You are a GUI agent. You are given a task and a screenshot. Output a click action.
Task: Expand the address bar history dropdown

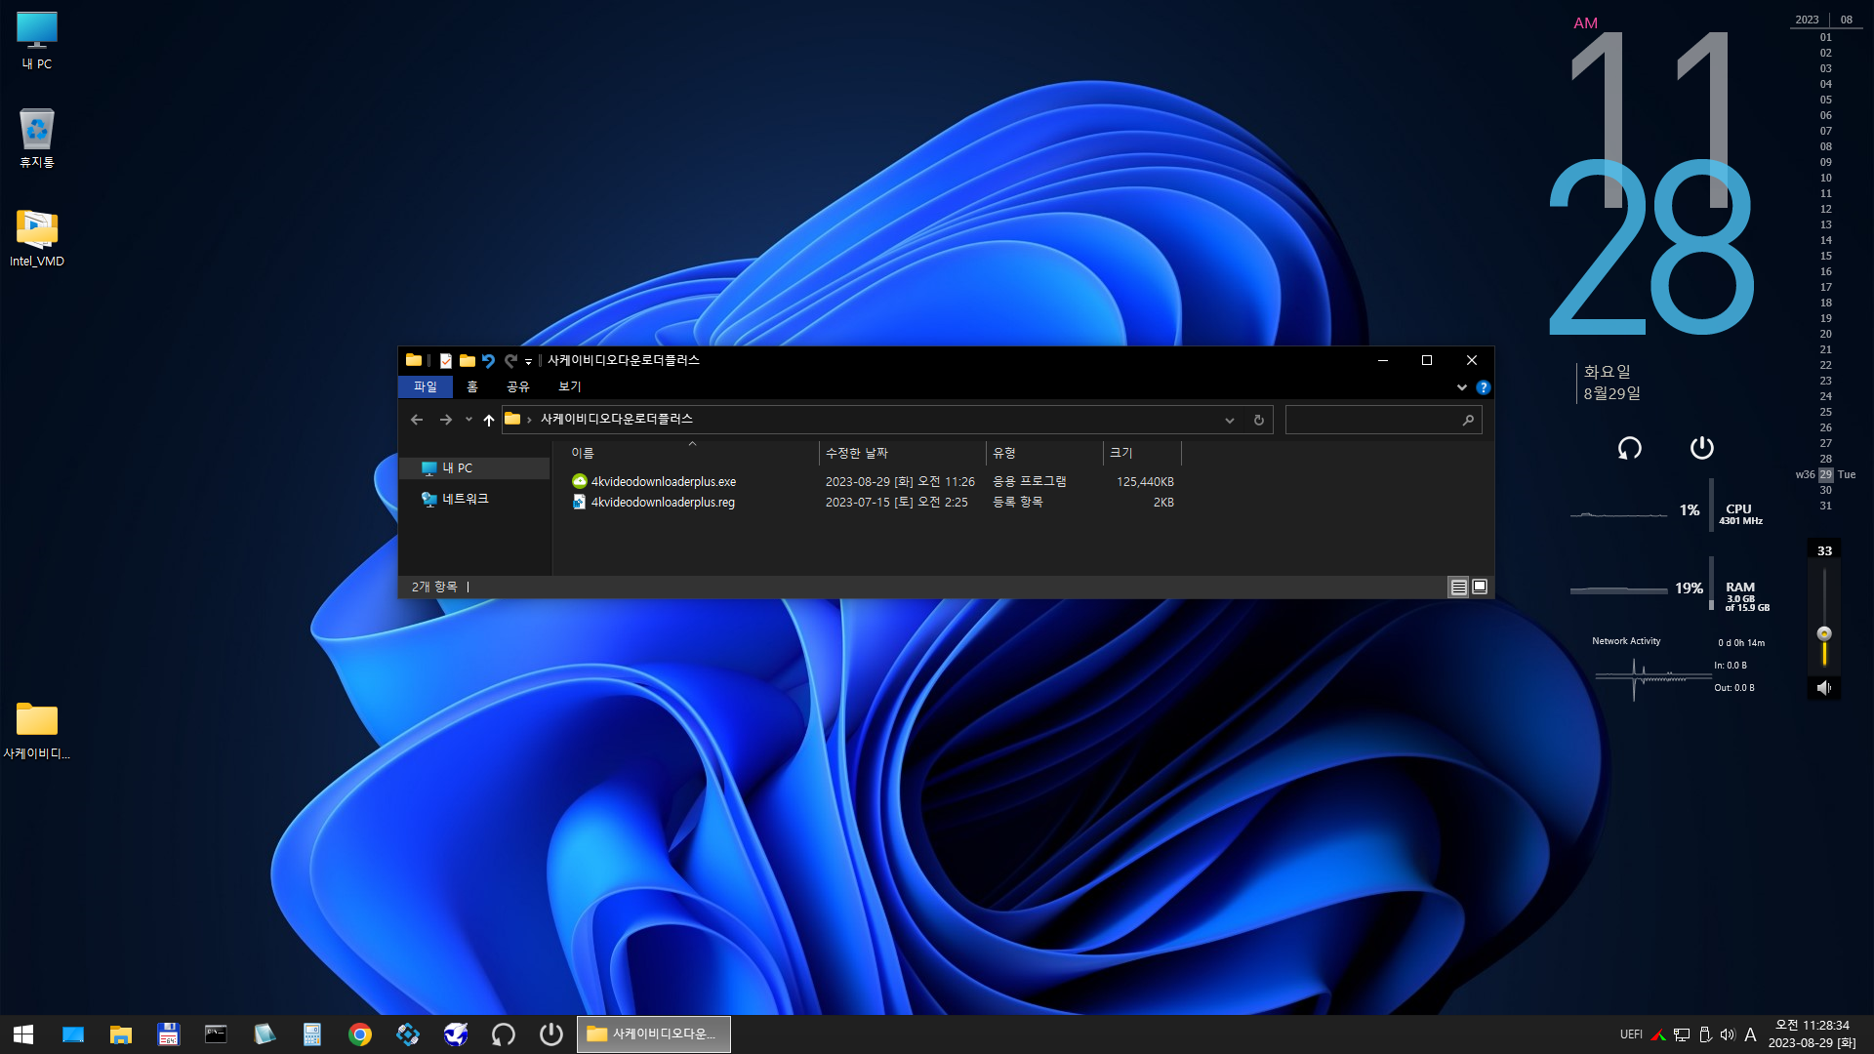1229,420
